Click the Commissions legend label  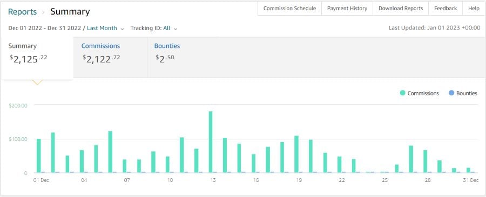423,93
